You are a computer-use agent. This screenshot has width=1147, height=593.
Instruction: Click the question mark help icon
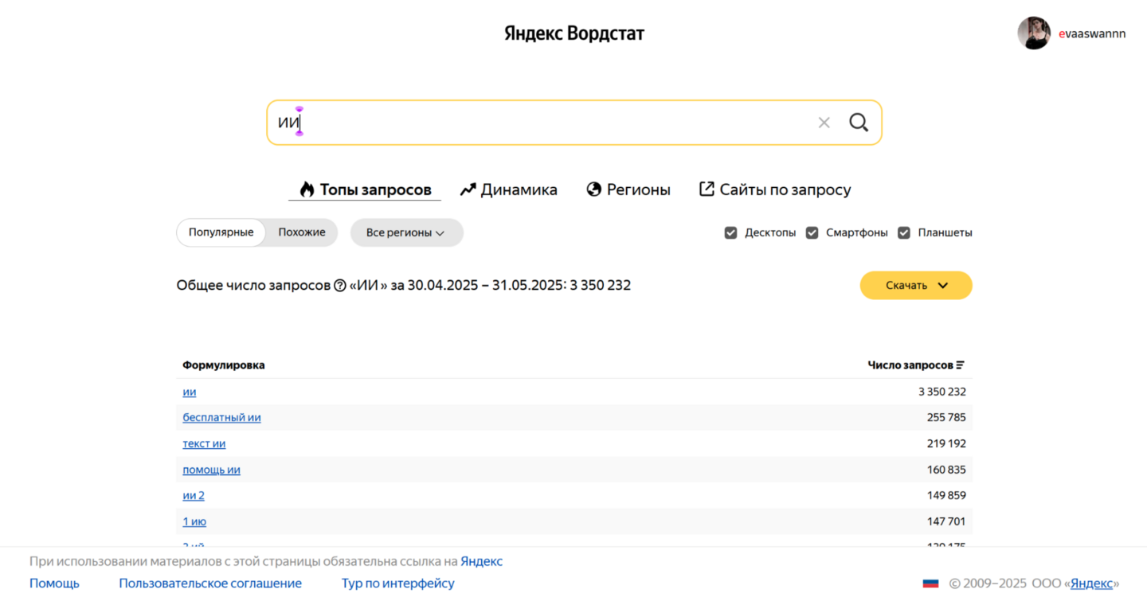pos(340,286)
